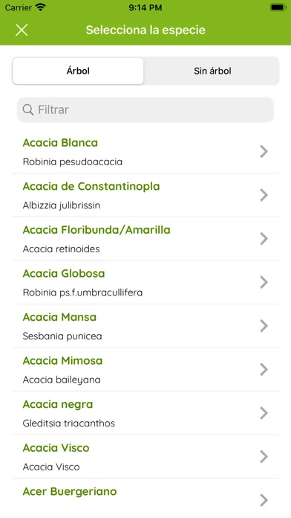Viewport: 291px width, 518px height.
Task: Choose Robinia ps.f.umbracullifera subtitle row
Action: (x=82, y=292)
